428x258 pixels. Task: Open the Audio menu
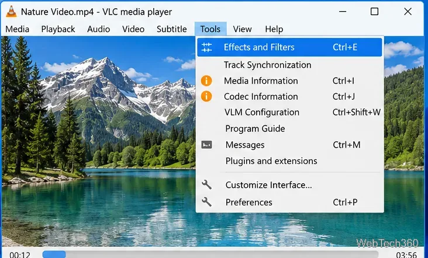coord(99,29)
